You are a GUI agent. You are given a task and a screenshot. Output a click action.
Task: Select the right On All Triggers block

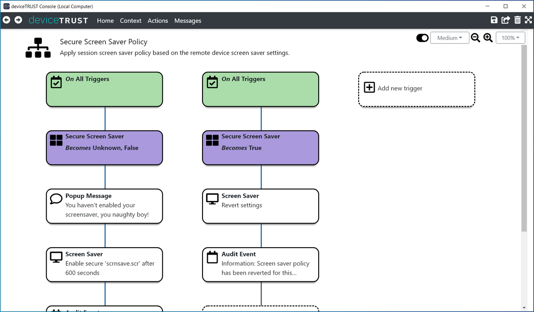coord(261,89)
